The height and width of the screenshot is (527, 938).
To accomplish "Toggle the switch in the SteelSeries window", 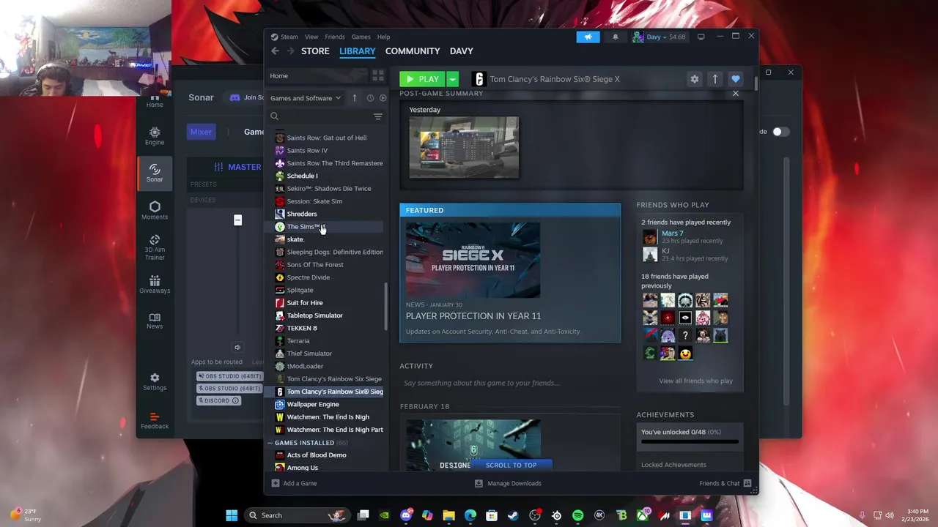I will click(x=781, y=132).
